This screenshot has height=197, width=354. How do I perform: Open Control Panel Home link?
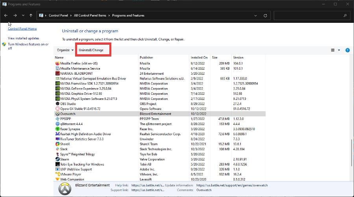(x=22, y=29)
